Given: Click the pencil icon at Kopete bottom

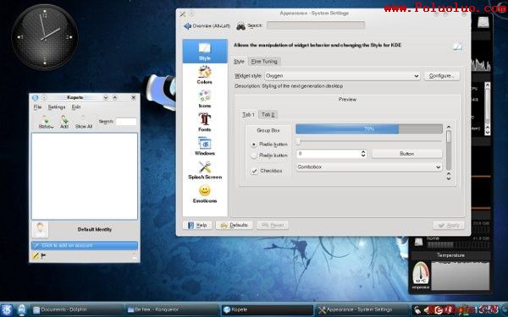Looking at the screenshot, I should (x=36, y=256).
